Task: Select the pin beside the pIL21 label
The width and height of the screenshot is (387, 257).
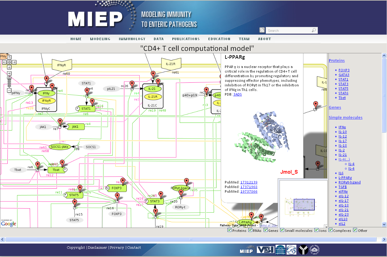Action: point(132,84)
